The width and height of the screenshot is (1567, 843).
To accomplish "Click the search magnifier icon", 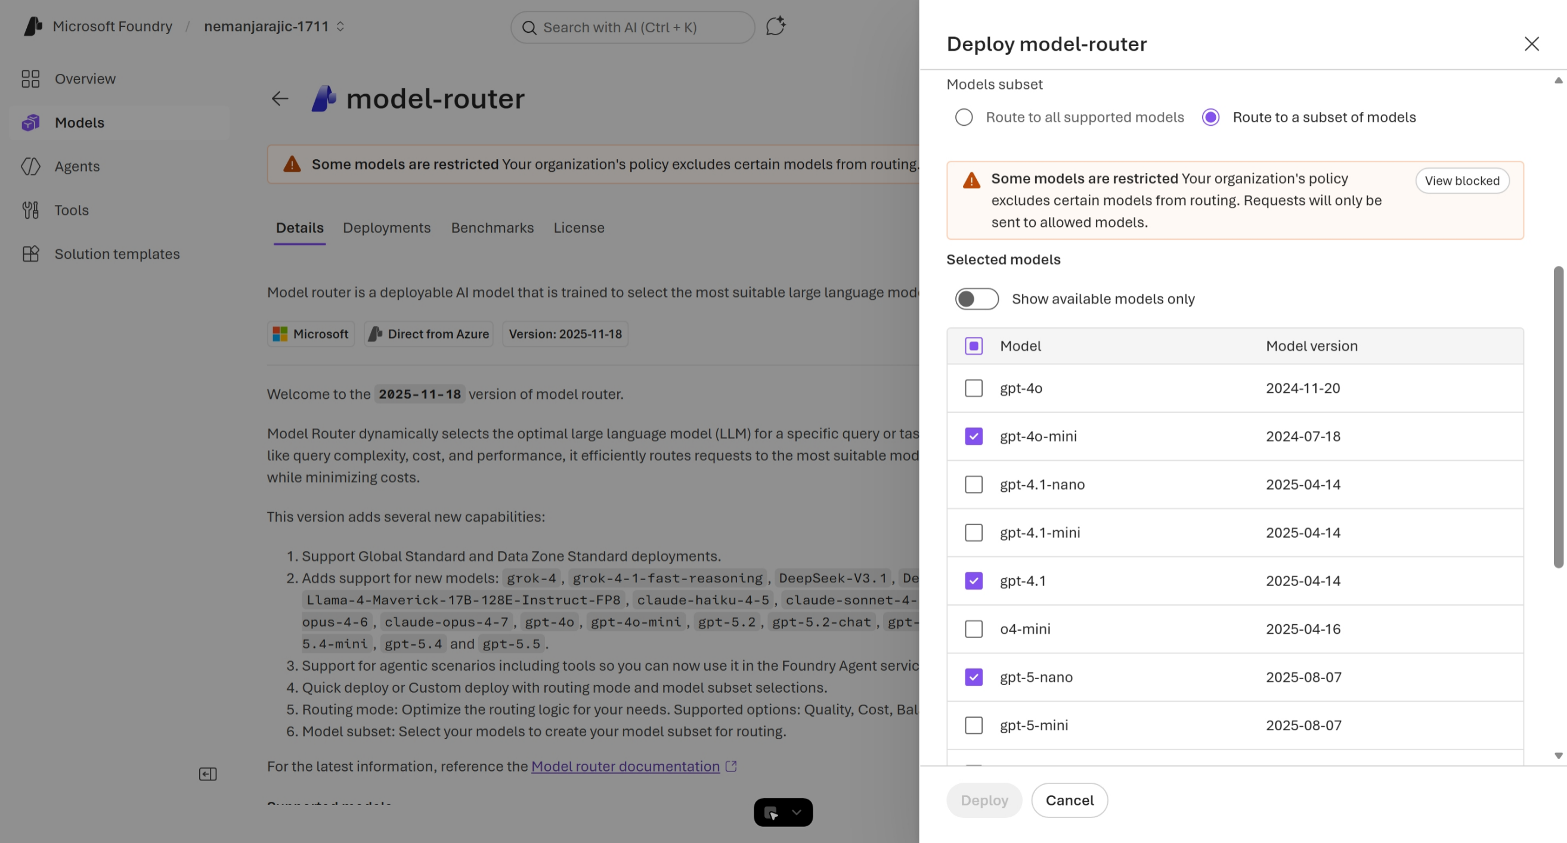I will tap(529, 27).
